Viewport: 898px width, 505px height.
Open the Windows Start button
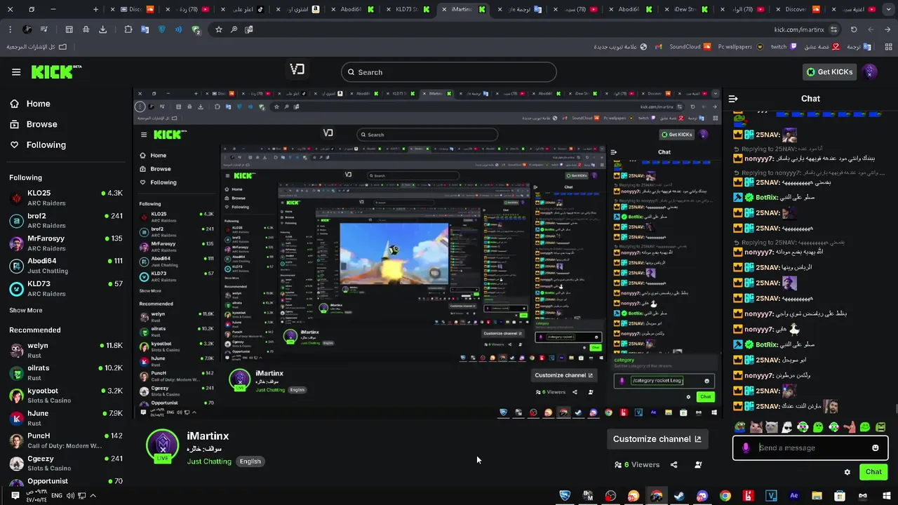point(885,496)
